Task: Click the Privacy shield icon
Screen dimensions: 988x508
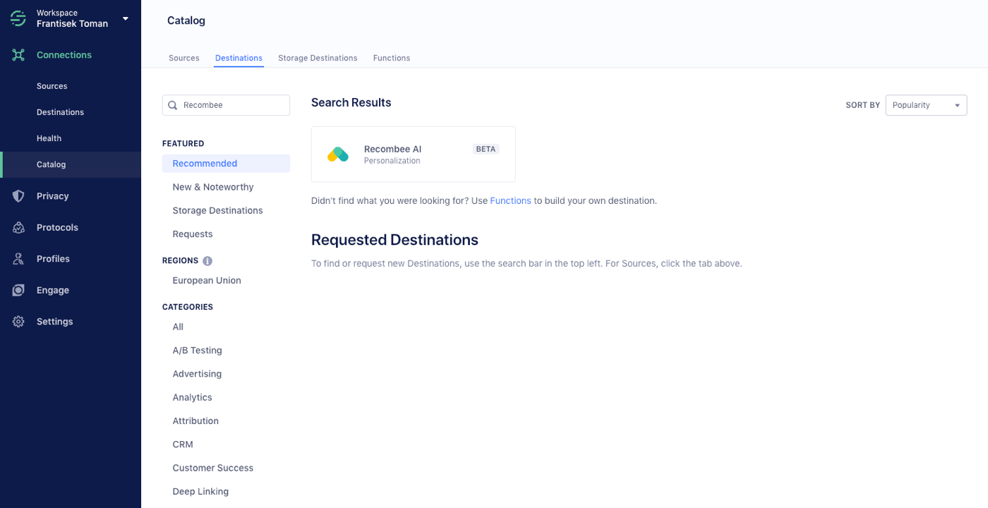Action: coord(18,196)
